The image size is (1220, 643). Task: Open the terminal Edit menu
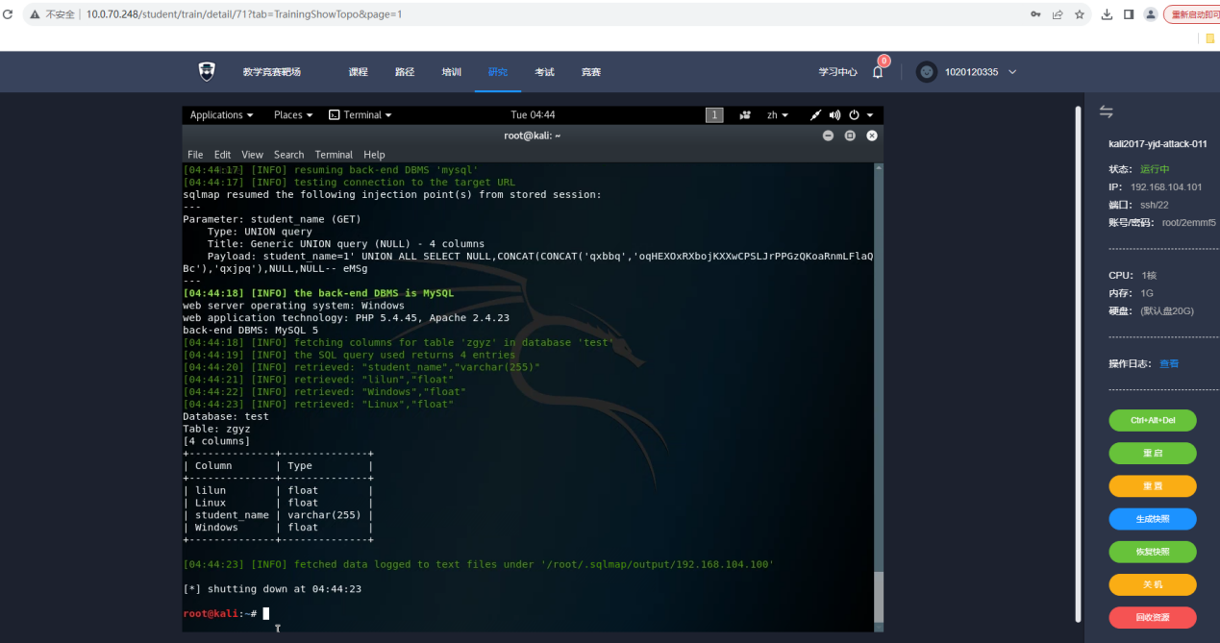tap(222, 155)
